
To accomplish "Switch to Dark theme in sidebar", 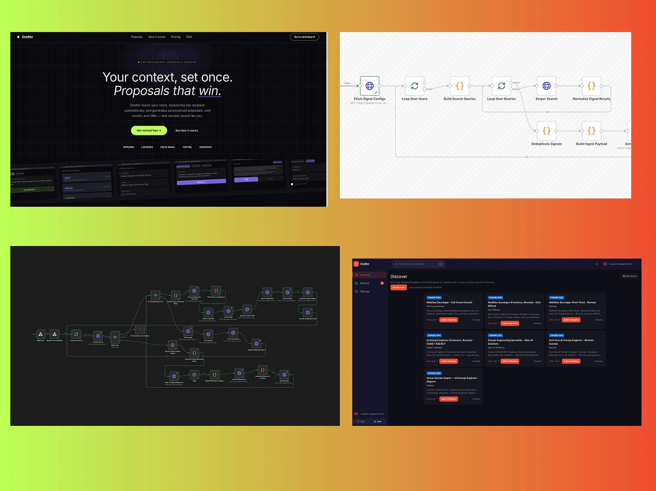I will point(378,421).
